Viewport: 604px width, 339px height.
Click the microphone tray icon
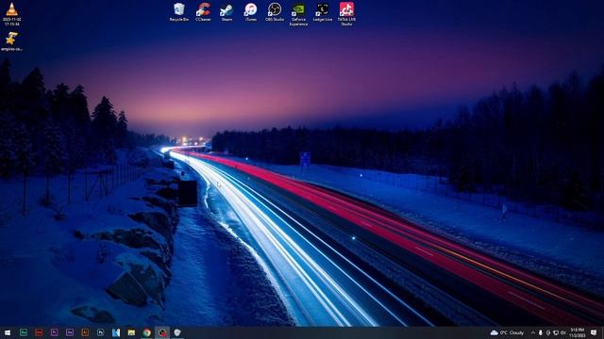click(541, 332)
